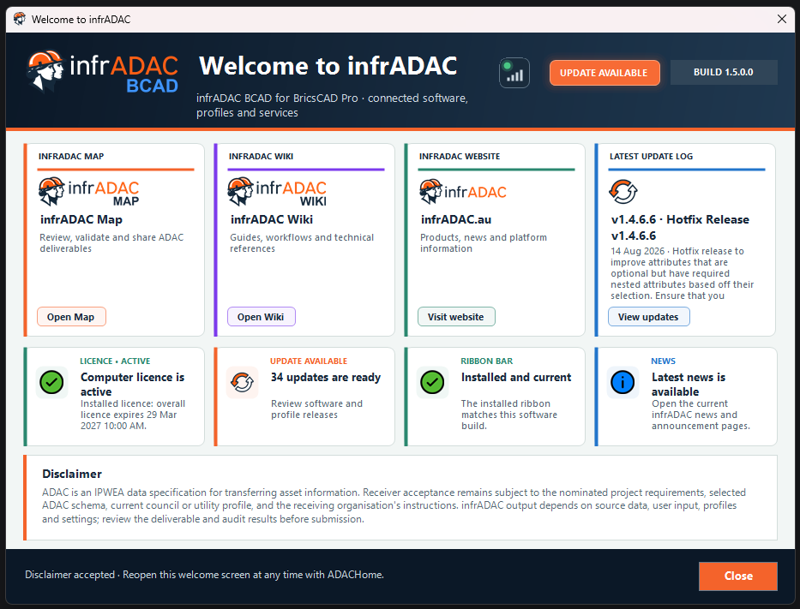Click the infrADAC Map logo

click(89, 192)
